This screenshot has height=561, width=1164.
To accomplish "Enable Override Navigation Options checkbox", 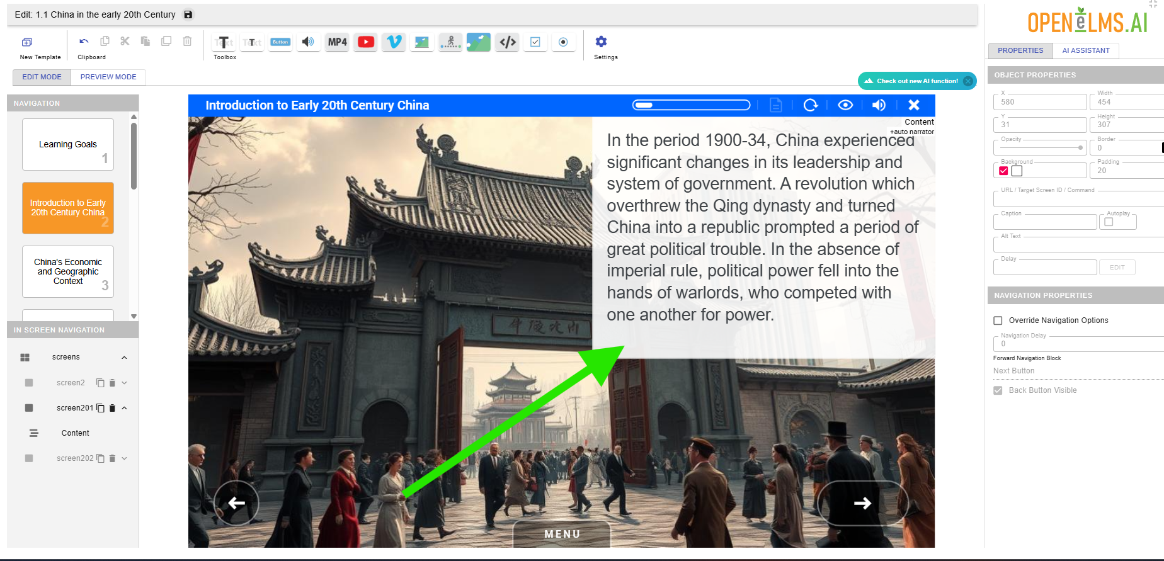I will 998,320.
